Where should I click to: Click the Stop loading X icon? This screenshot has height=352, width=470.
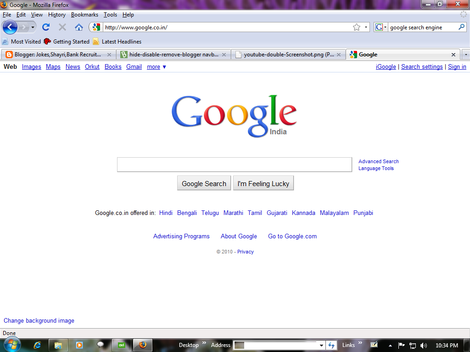coord(62,27)
